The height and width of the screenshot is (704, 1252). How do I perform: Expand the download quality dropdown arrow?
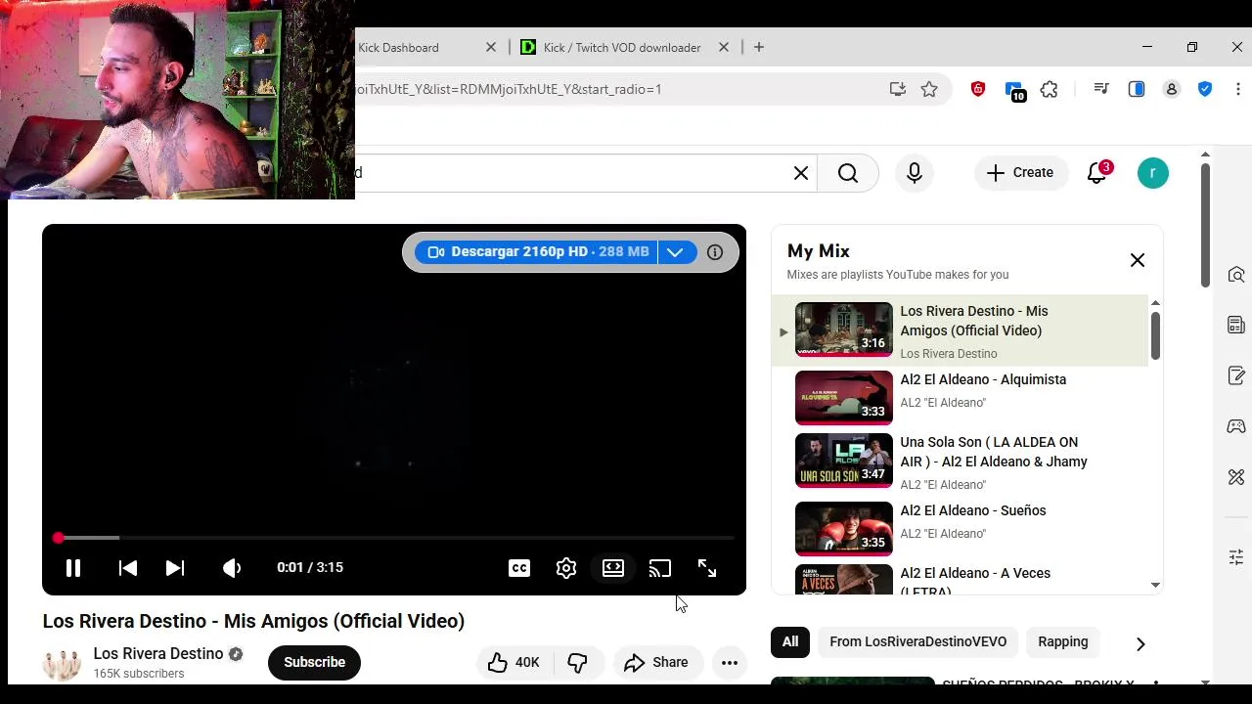(x=675, y=252)
